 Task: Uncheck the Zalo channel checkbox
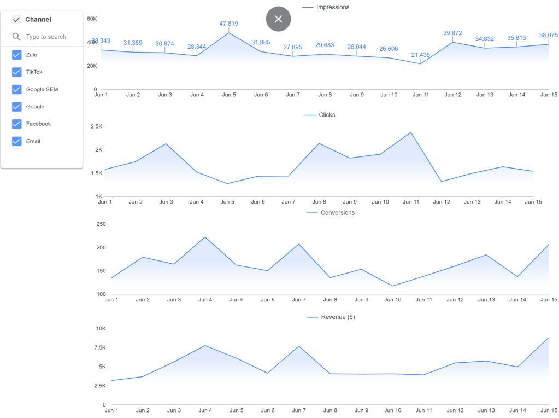[16, 55]
